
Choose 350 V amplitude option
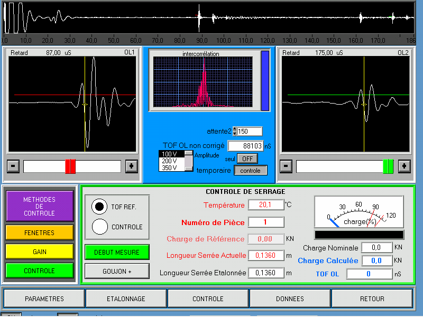click(170, 168)
